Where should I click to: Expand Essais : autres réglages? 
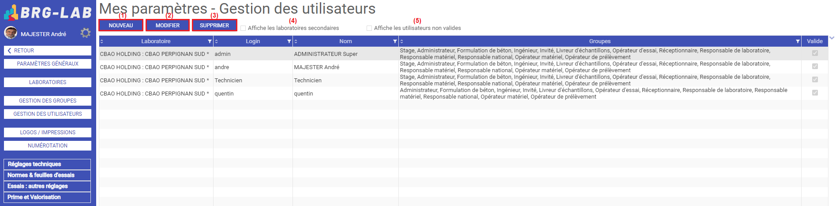click(x=47, y=186)
